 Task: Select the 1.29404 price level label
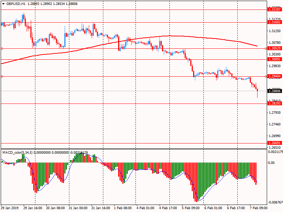pos(274,76)
